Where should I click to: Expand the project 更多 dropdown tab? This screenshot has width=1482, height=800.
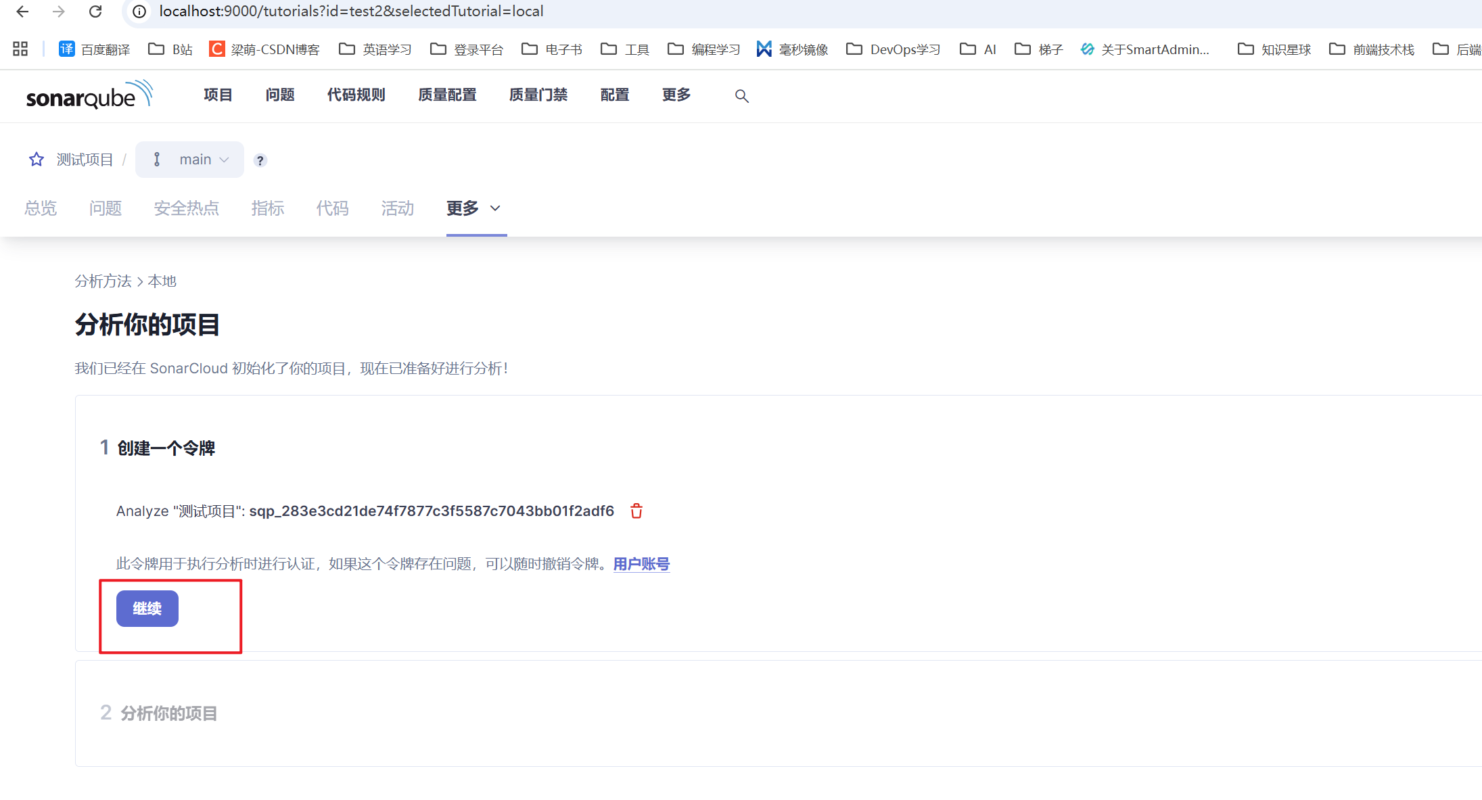pos(473,208)
